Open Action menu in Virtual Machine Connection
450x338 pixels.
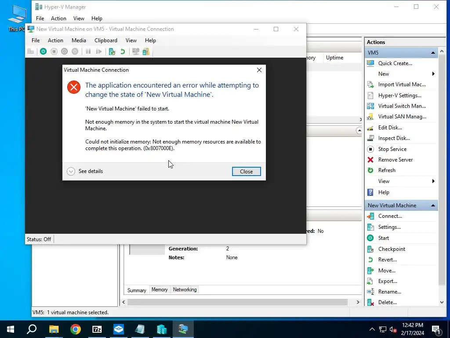55,40
